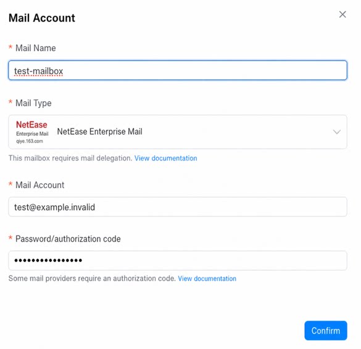
Task: Close the Mail Account dialog
Action: [x=342, y=15]
